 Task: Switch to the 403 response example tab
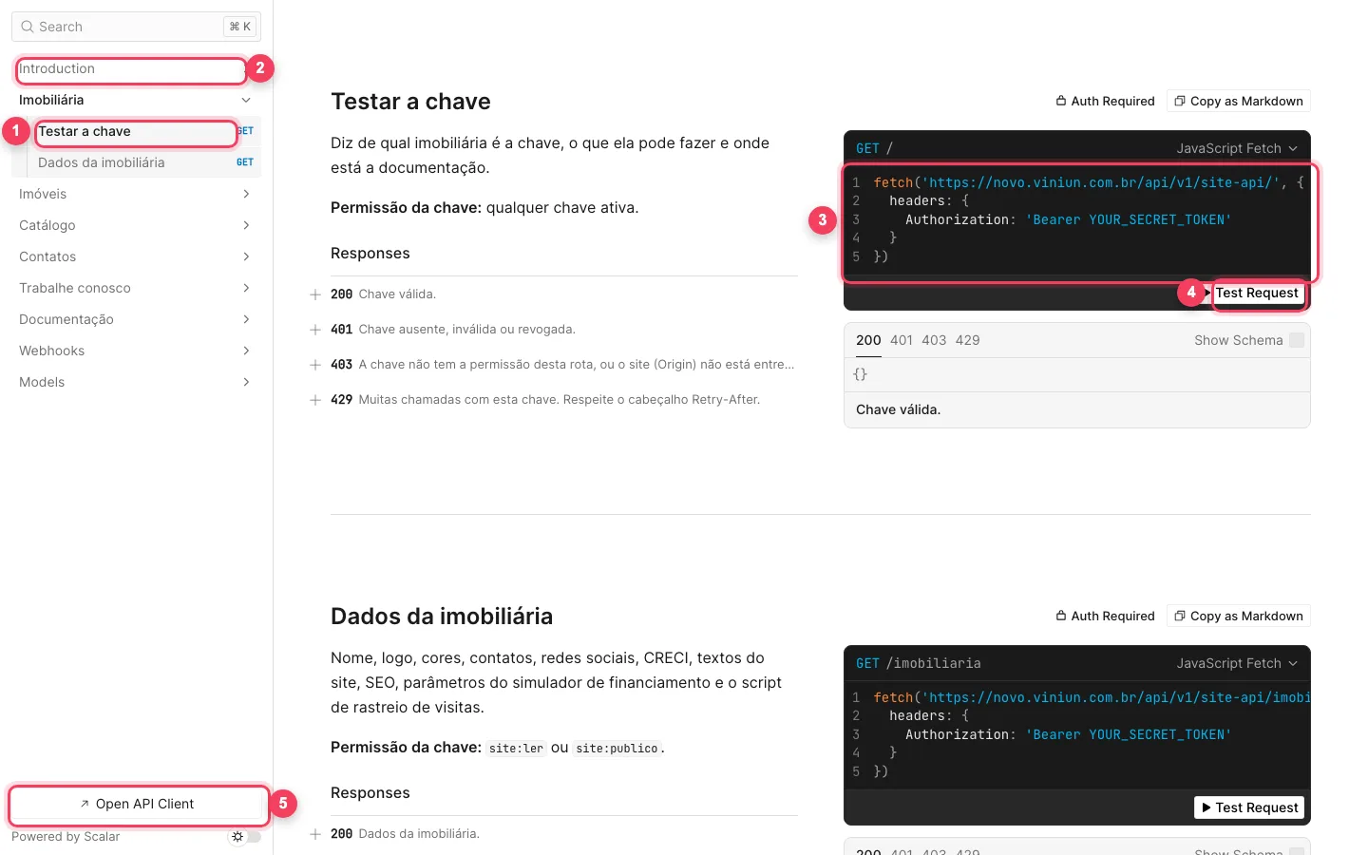(x=934, y=340)
